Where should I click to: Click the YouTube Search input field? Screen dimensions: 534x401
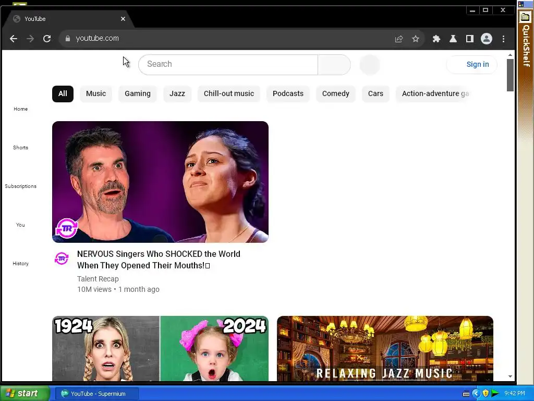[x=228, y=64]
